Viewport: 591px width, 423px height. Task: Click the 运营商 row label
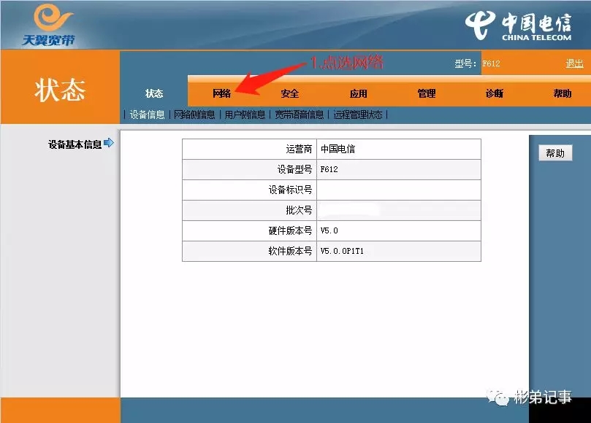pos(299,149)
